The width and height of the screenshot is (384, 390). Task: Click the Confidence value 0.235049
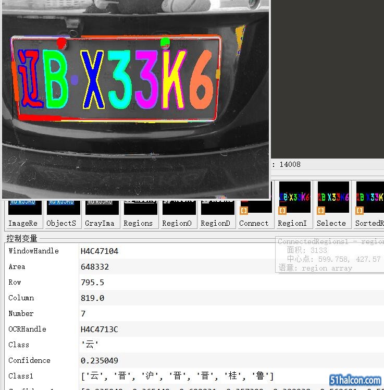pyautogui.click(x=100, y=360)
